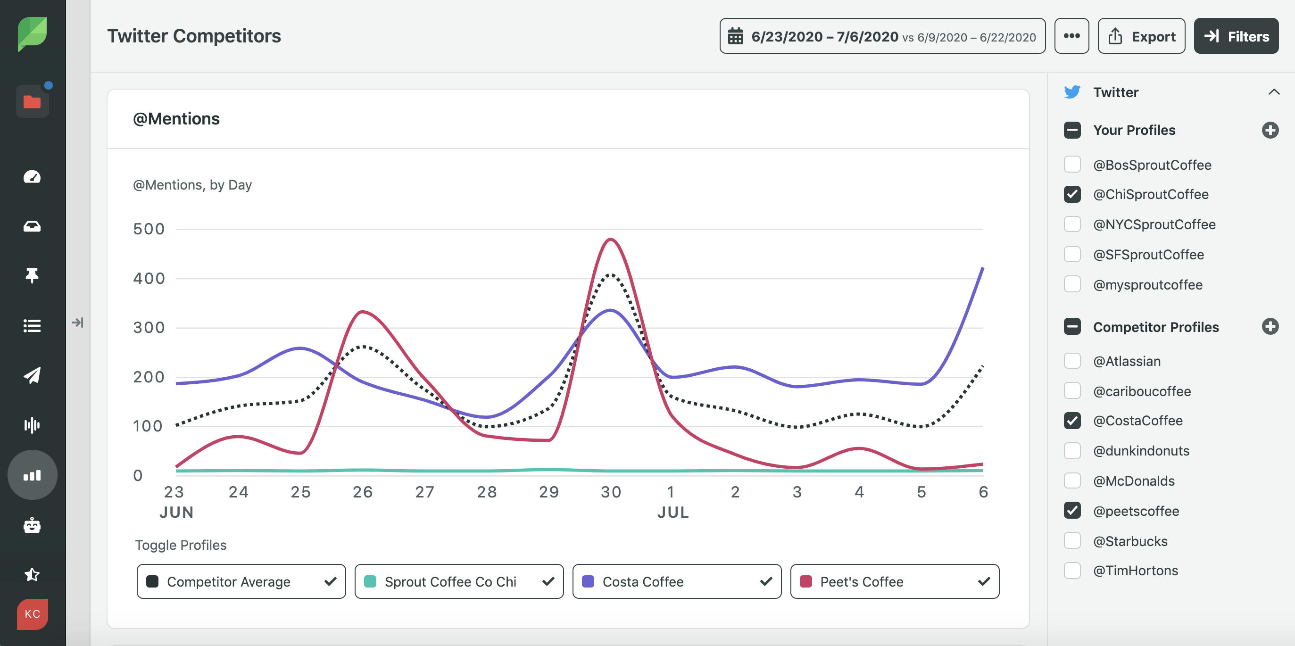
Task: Open the 6/23/2020 – 7/6/2020 date range picker
Action: (x=882, y=36)
